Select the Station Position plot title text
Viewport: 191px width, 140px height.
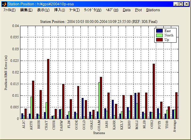pyautogui.click(x=99, y=21)
